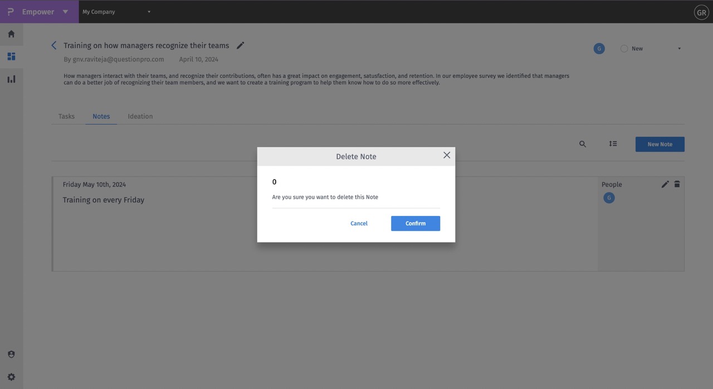This screenshot has height=389, width=713.
Task: Delete the Friday note via the trash icon
Action: (x=677, y=184)
